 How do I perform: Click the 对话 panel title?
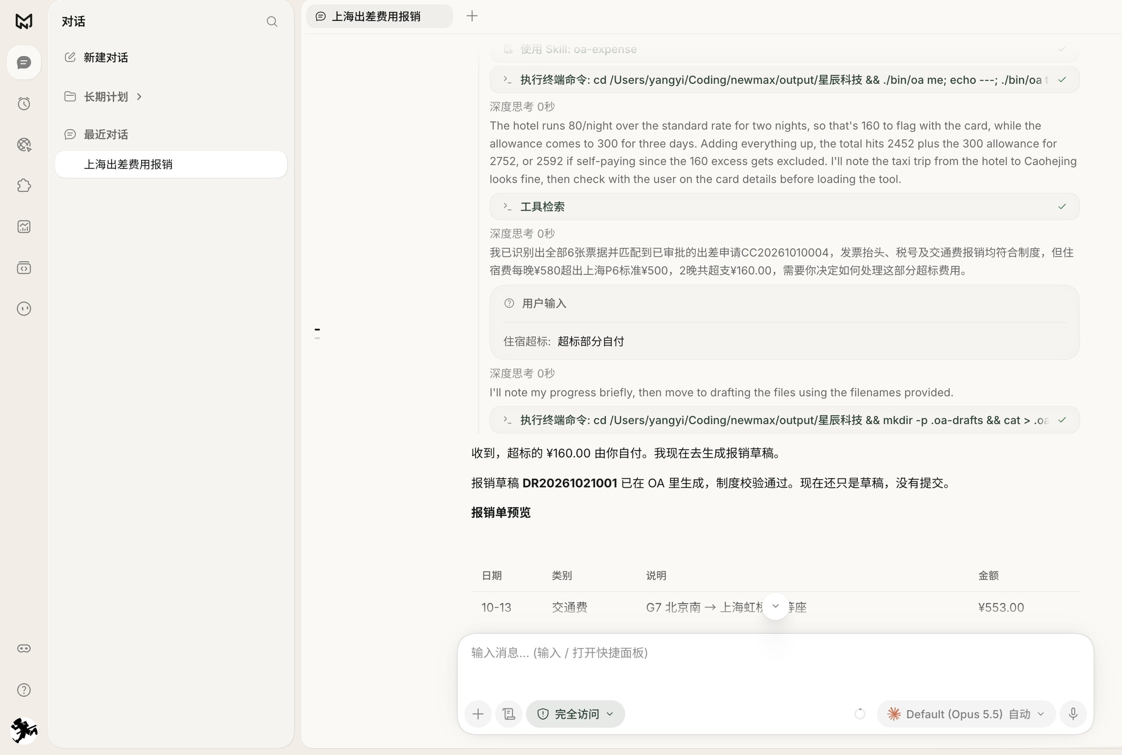pyautogui.click(x=74, y=21)
